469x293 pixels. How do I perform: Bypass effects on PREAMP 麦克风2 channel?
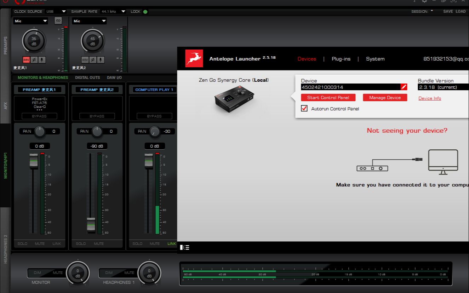pos(97,116)
